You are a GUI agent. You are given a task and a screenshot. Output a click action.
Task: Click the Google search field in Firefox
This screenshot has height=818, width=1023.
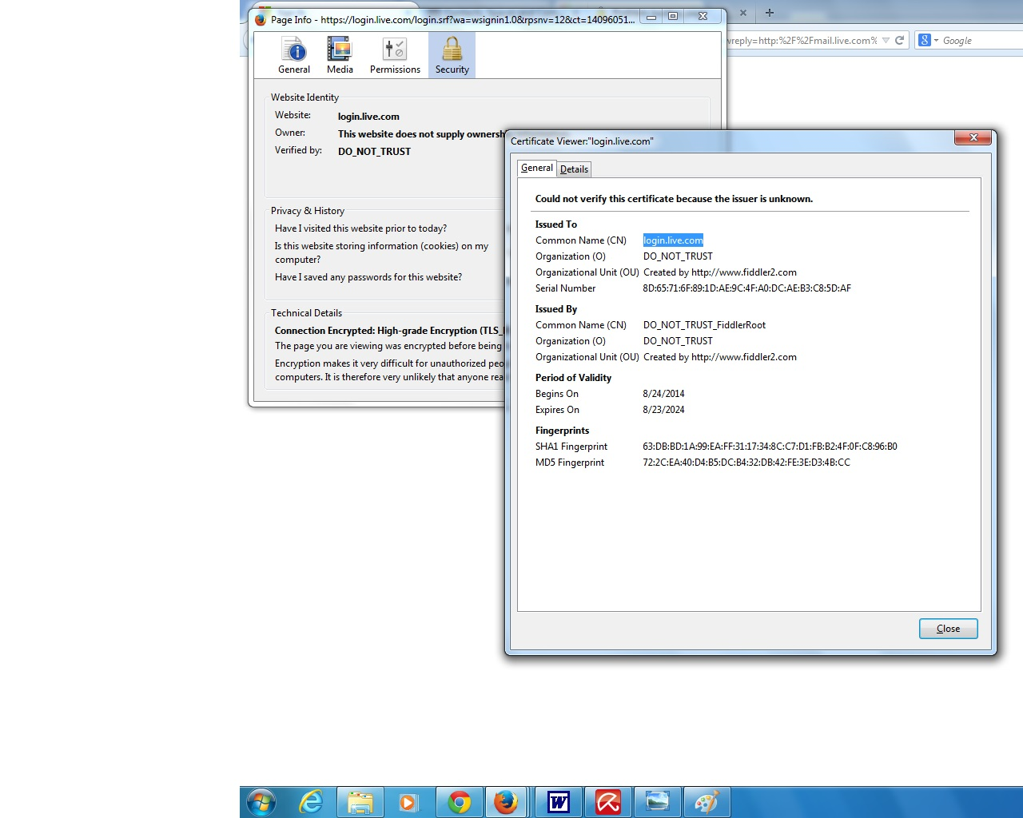(981, 41)
